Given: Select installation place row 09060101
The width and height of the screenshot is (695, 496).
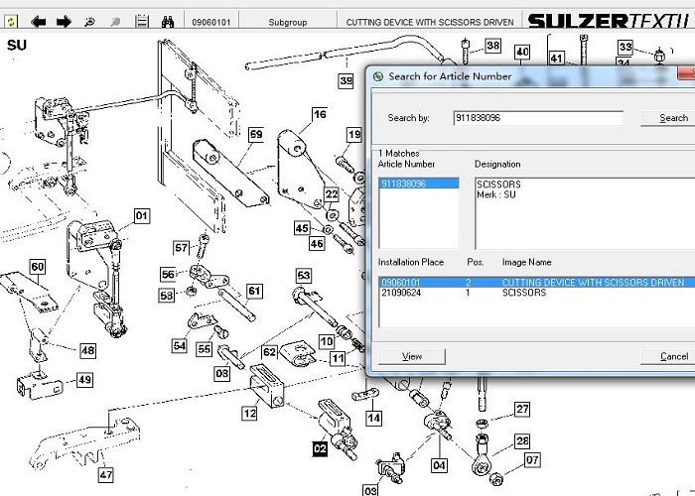Looking at the screenshot, I should tap(537, 282).
